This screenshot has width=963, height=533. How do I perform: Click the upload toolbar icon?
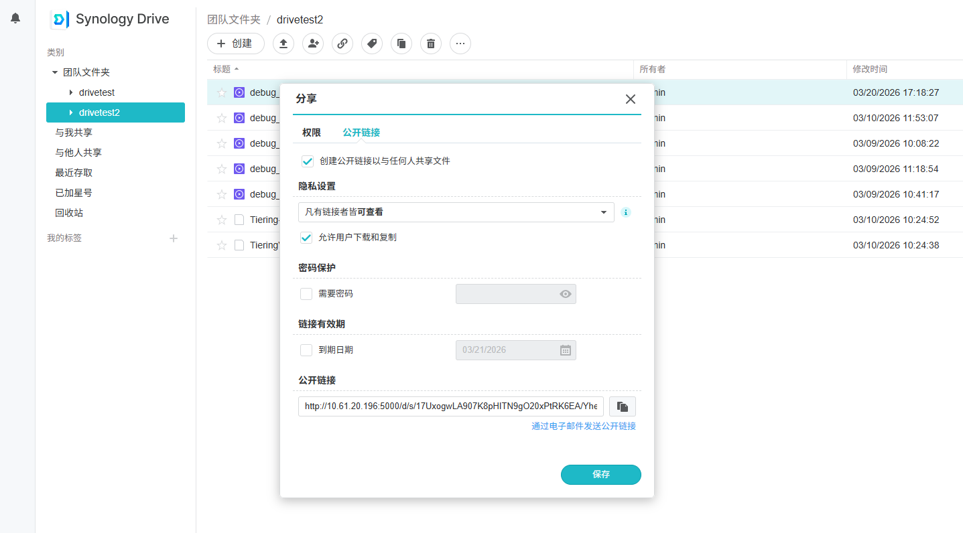[x=283, y=44]
